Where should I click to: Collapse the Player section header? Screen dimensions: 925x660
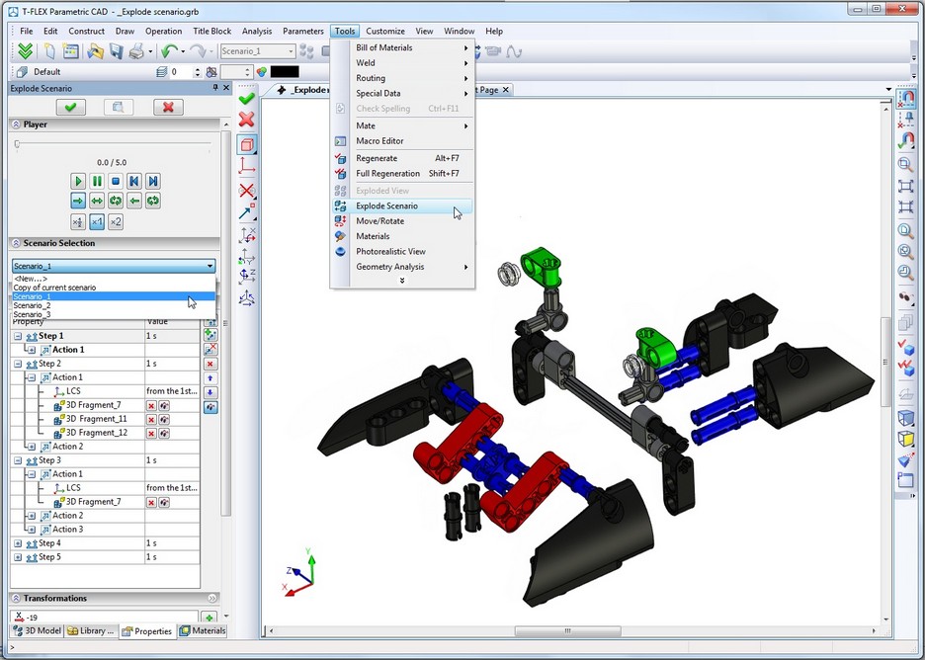[15, 124]
